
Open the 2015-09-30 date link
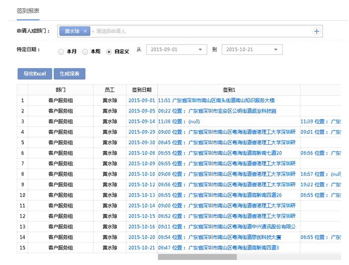pos(142,142)
